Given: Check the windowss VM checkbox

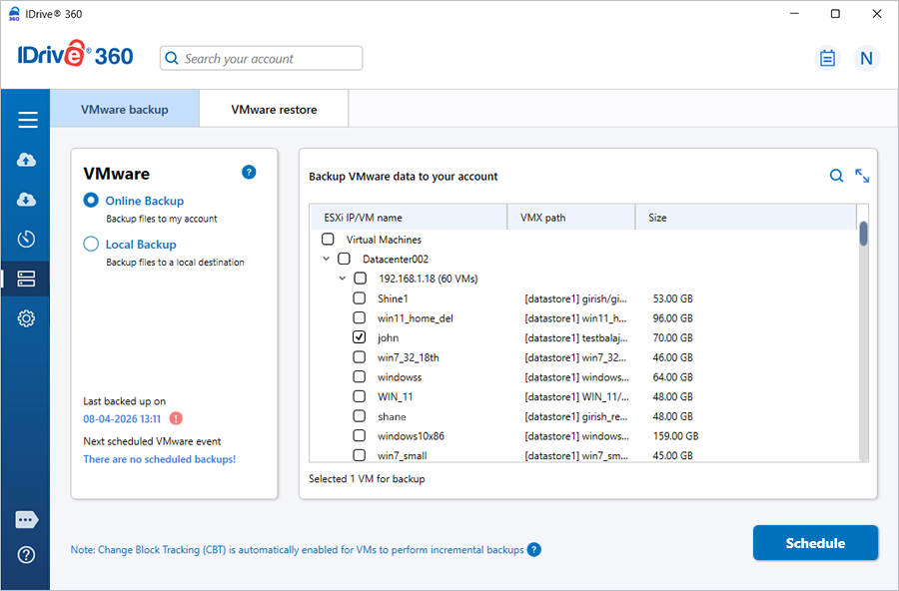Looking at the screenshot, I should click(x=359, y=376).
